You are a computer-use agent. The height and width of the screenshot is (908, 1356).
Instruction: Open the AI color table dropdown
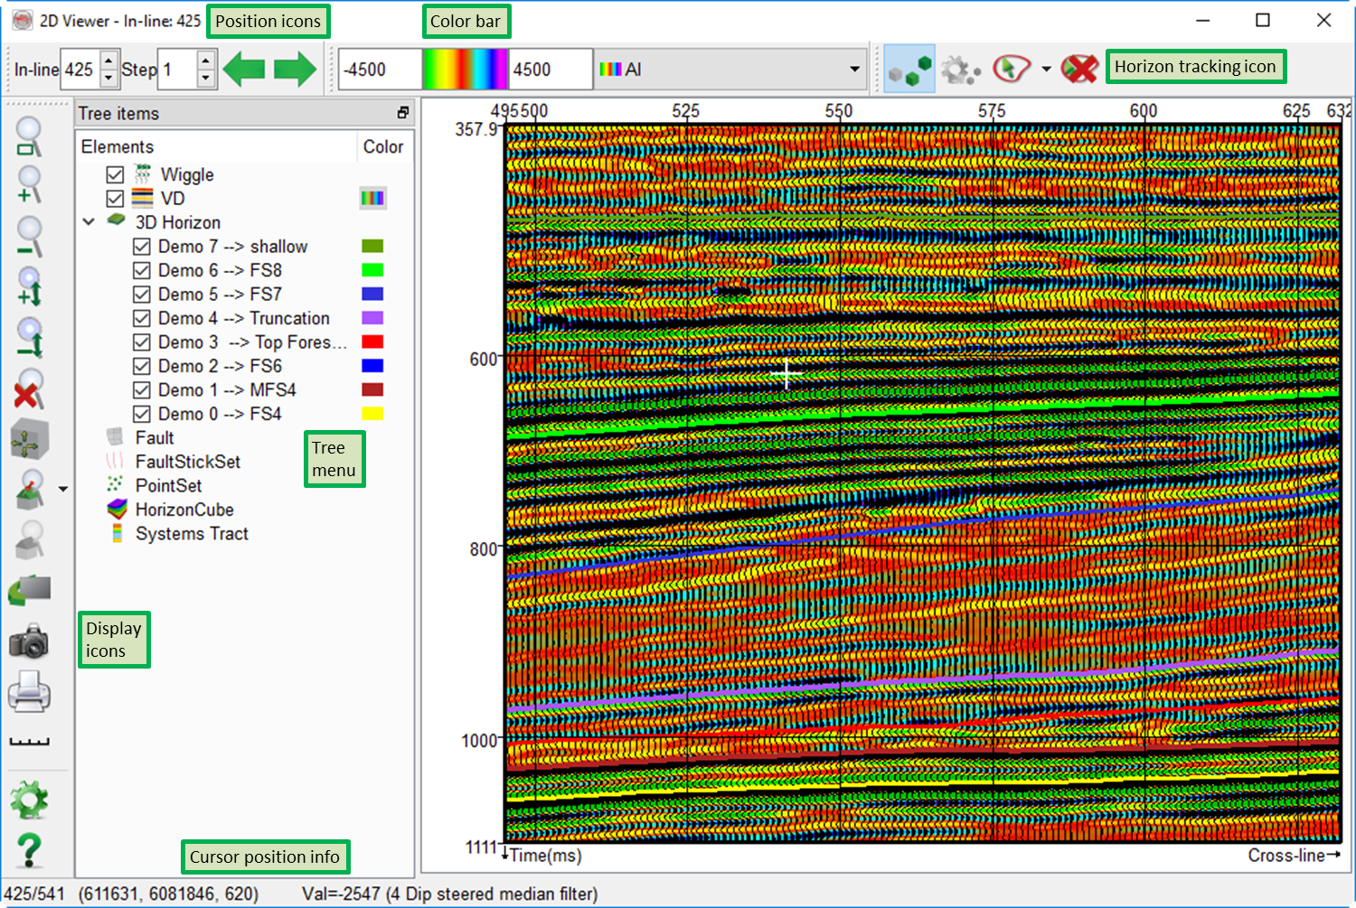853,70
